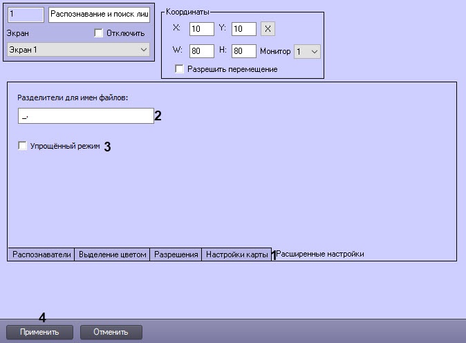466x343 pixels.
Task: Select Расширенные настройки tab
Action: [x=320, y=254]
